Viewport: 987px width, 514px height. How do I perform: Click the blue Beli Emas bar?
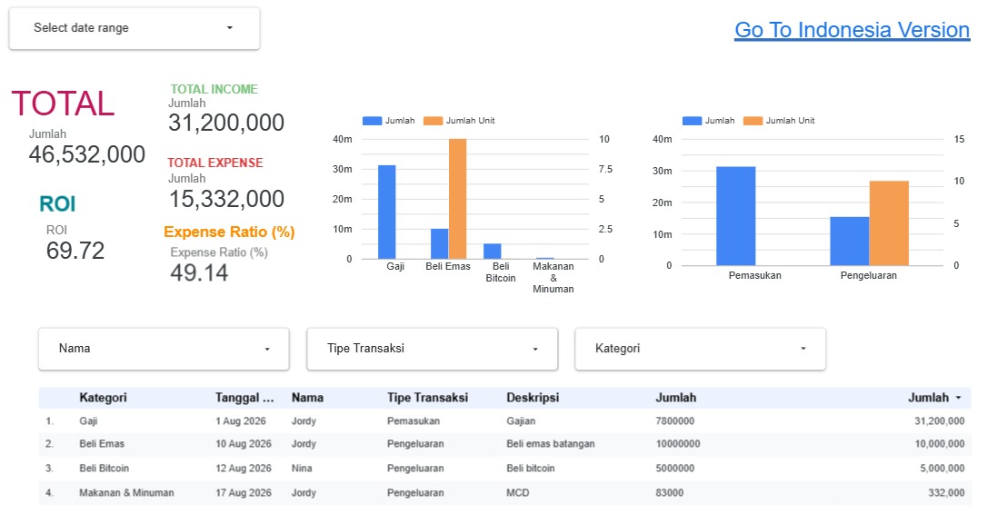[x=439, y=243]
